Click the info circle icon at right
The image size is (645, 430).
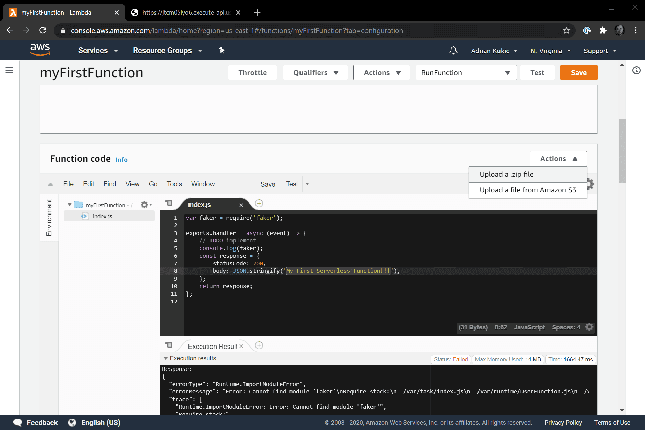click(636, 70)
